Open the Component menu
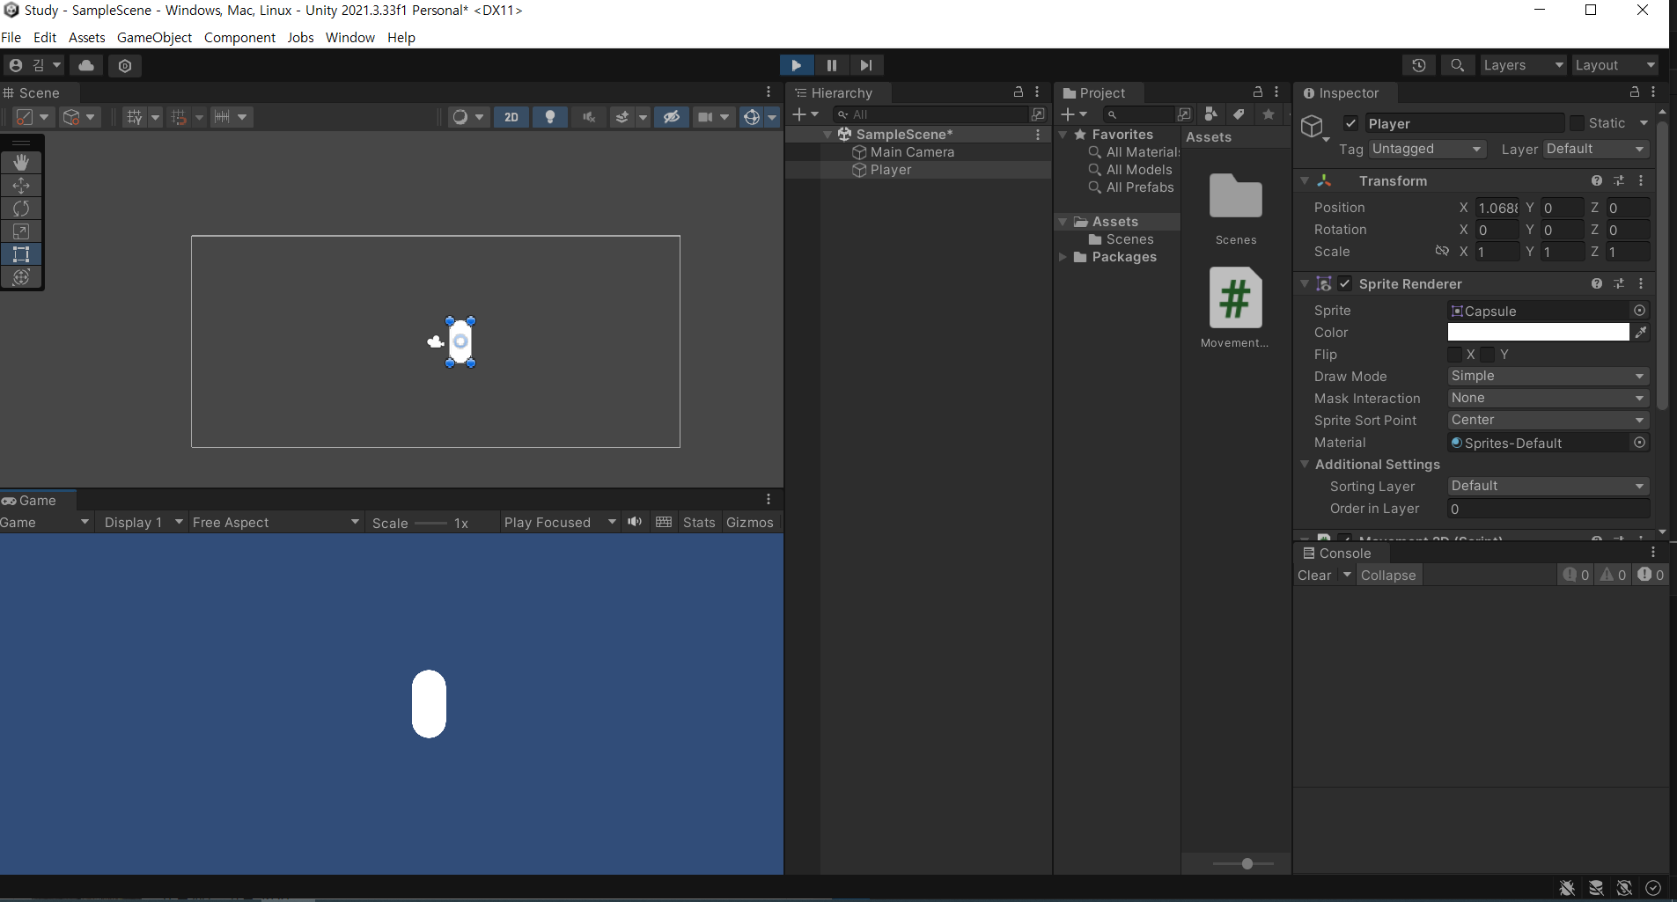 point(239,37)
